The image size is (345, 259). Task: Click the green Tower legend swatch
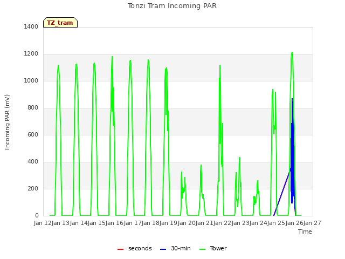202,249
